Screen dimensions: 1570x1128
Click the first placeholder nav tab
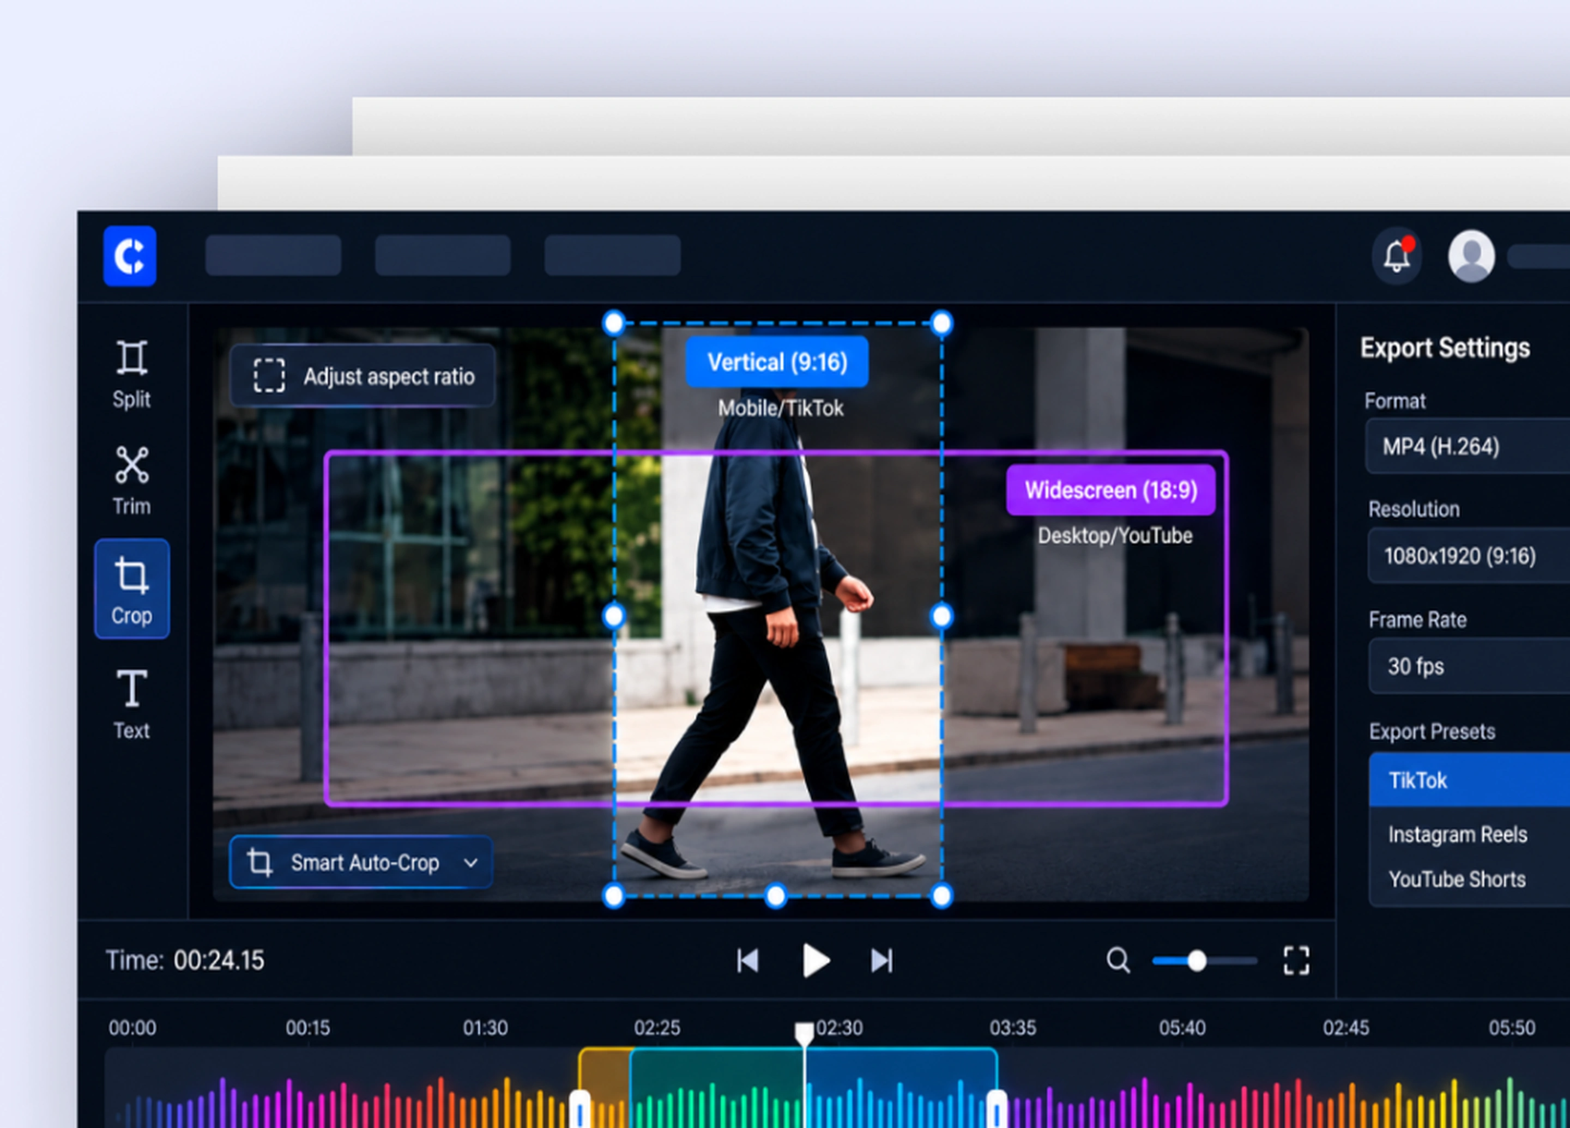(274, 256)
